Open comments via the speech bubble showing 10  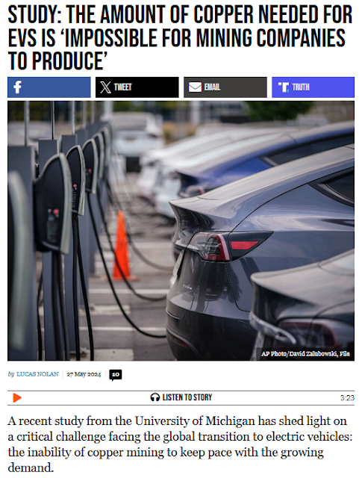(x=116, y=375)
